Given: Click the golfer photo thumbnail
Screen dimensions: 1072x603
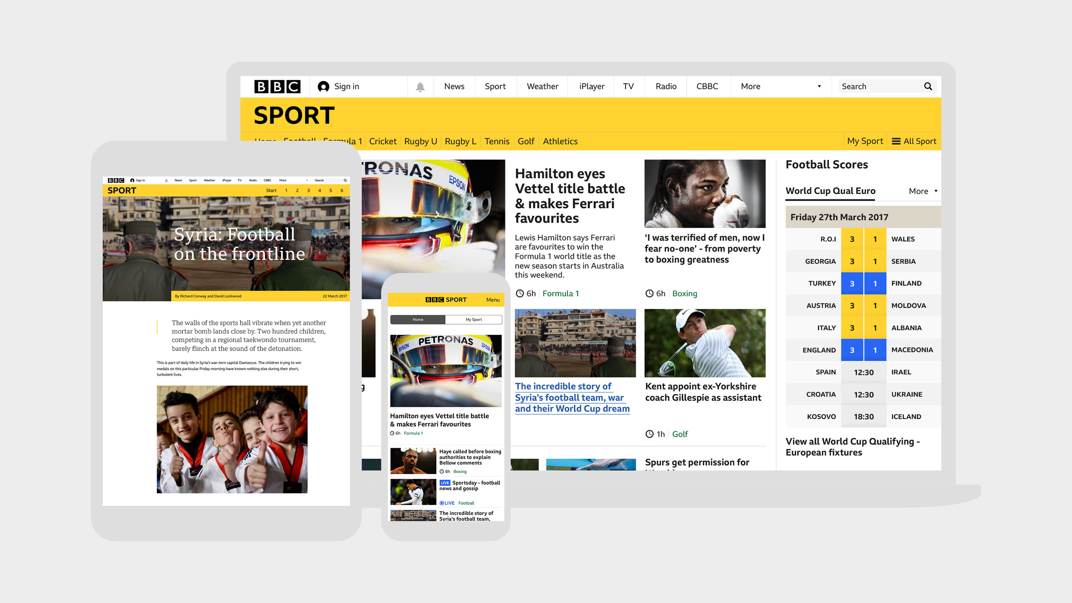Looking at the screenshot, I should [x=705, y=343].
